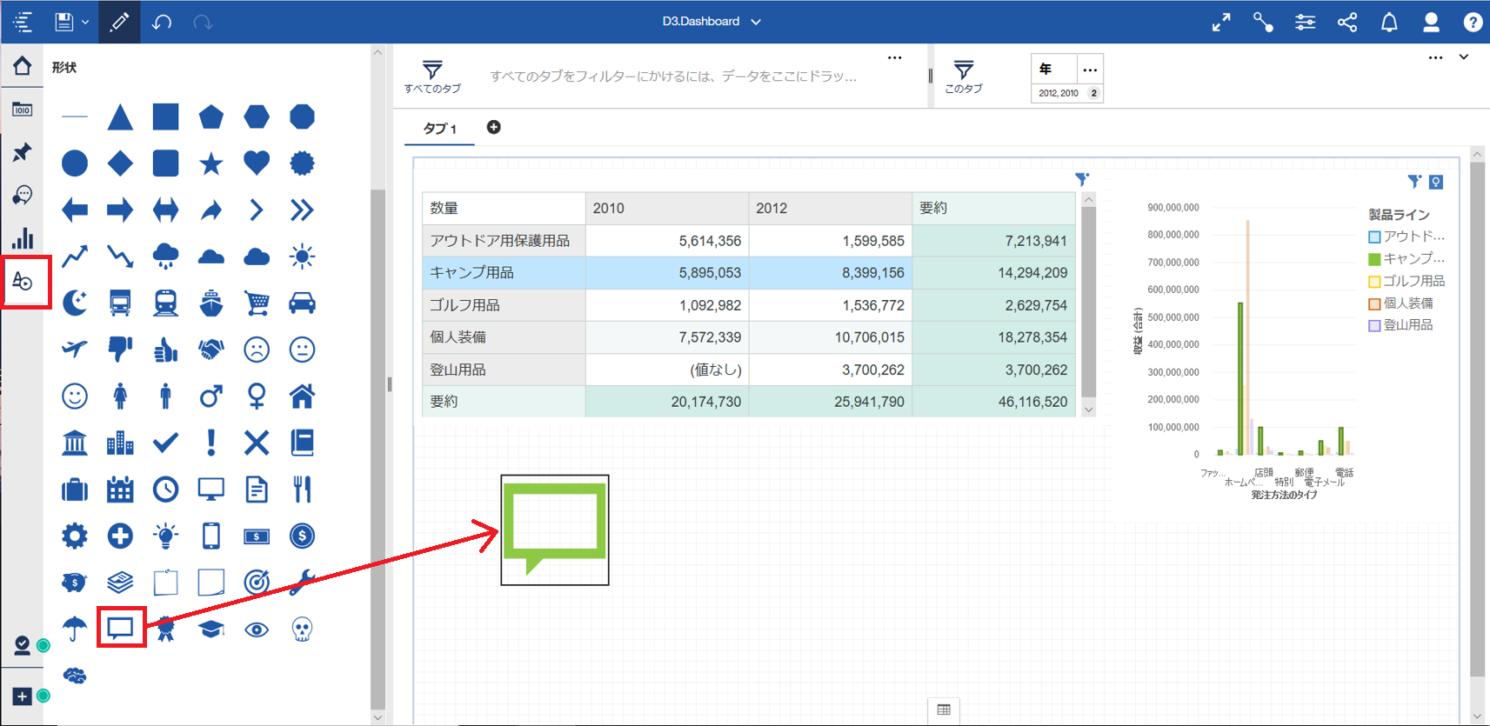Click the すべてのタブ filter icon
This screenshot has width=1490, height=726.
[x=432, y=70]
